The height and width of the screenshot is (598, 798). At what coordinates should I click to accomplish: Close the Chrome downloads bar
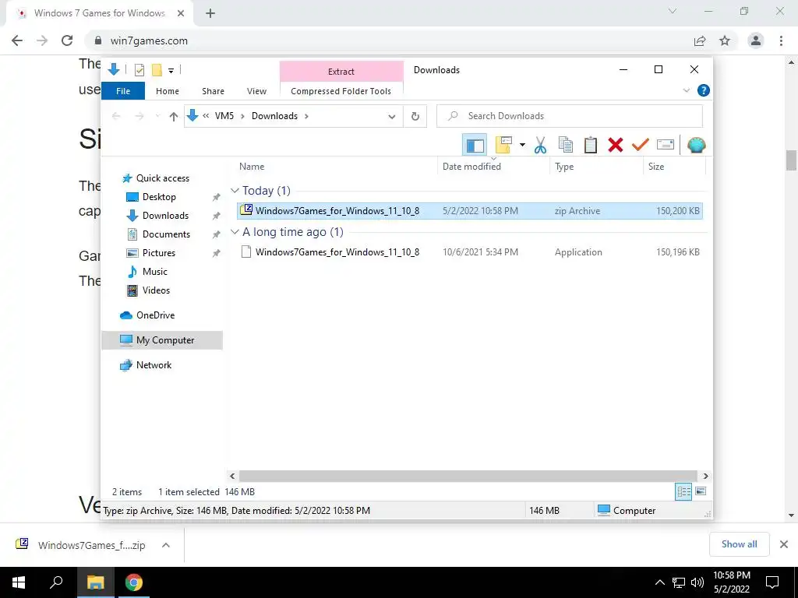pyautogui.click(x=784, y=544)
